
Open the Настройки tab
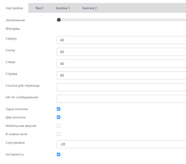[x=14, y=8]
